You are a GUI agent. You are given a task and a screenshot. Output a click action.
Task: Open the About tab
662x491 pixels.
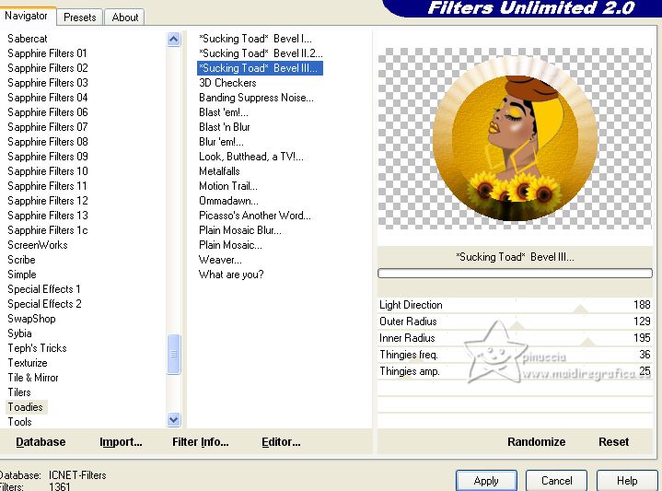coord(125,18)
